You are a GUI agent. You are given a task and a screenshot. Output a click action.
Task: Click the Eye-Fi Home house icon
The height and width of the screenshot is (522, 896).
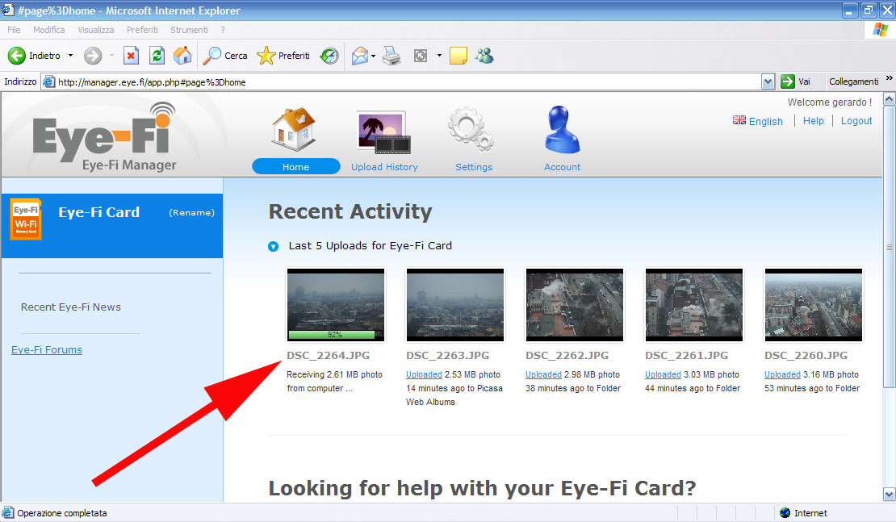(295, 129)
